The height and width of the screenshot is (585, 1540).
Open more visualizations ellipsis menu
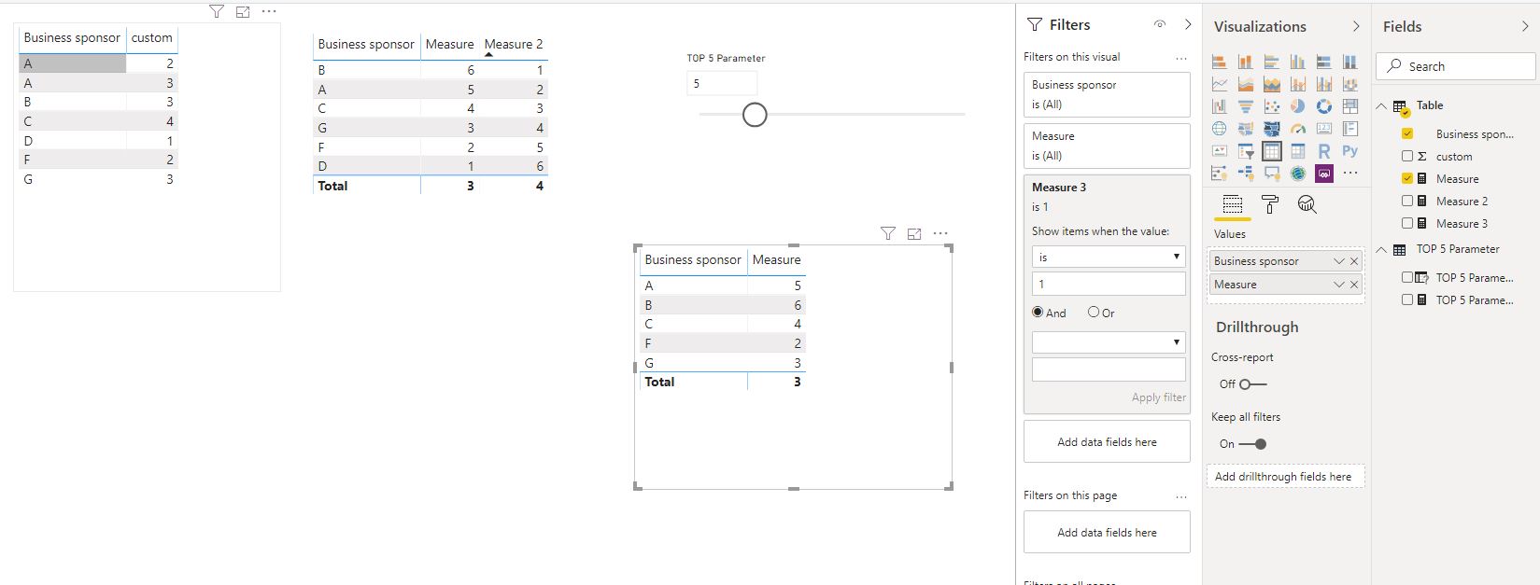point(1349,174)
